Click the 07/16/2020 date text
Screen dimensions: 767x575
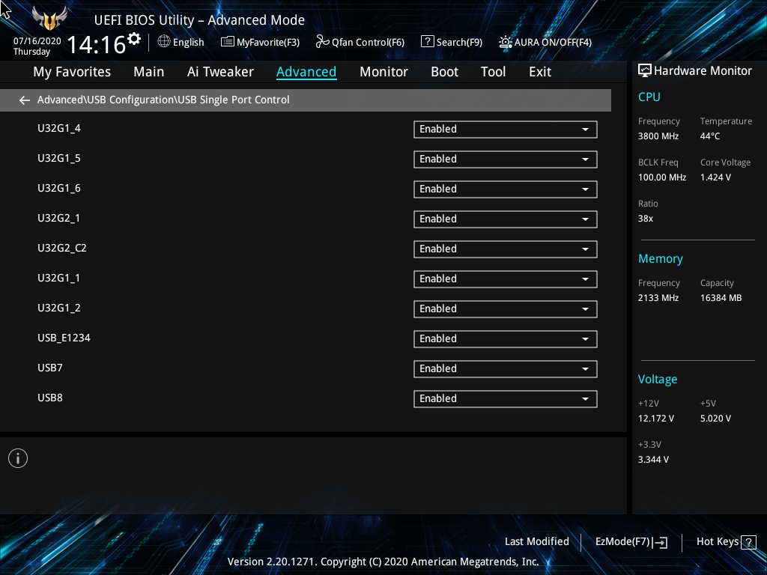click(x=37, y=41)
